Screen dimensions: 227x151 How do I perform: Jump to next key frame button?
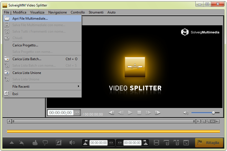(x=158, y=113)
